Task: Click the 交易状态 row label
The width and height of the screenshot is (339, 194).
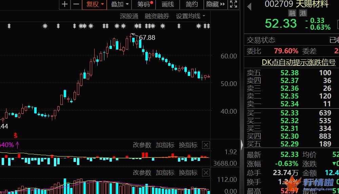Action: point(261,40)
